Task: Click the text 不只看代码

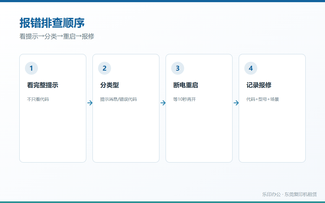Action: click(x=38, y=99)
